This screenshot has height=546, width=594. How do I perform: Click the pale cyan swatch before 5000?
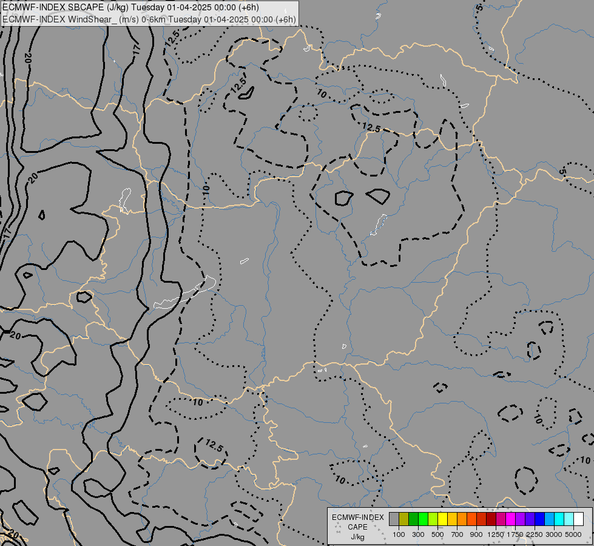(569, 519)
